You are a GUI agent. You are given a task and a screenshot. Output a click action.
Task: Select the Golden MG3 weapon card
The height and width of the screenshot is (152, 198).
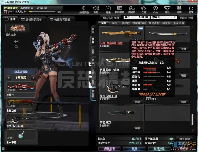pyautogui.click(x=121, y=39)
